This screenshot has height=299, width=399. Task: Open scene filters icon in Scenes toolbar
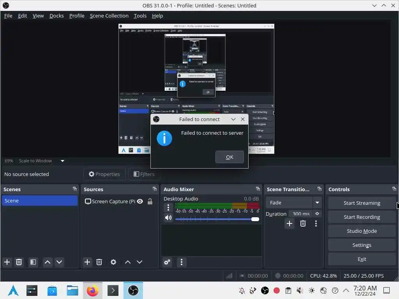pos(33,262)
